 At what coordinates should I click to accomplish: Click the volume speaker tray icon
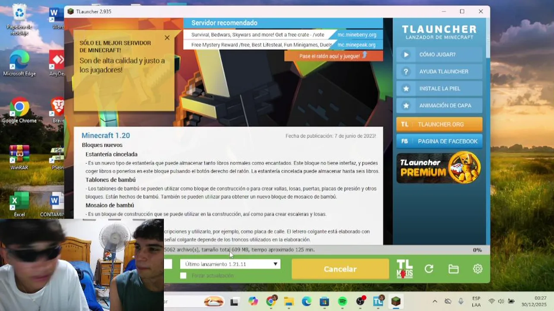pyautogui.click(x=501, y=301)
